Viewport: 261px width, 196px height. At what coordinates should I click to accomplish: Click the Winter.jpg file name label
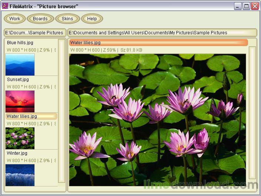coord(17,153)
